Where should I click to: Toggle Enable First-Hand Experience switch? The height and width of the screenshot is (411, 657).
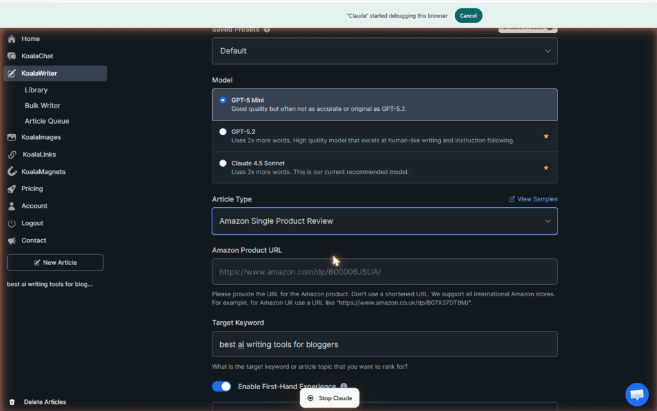click(x=221, y=386)
